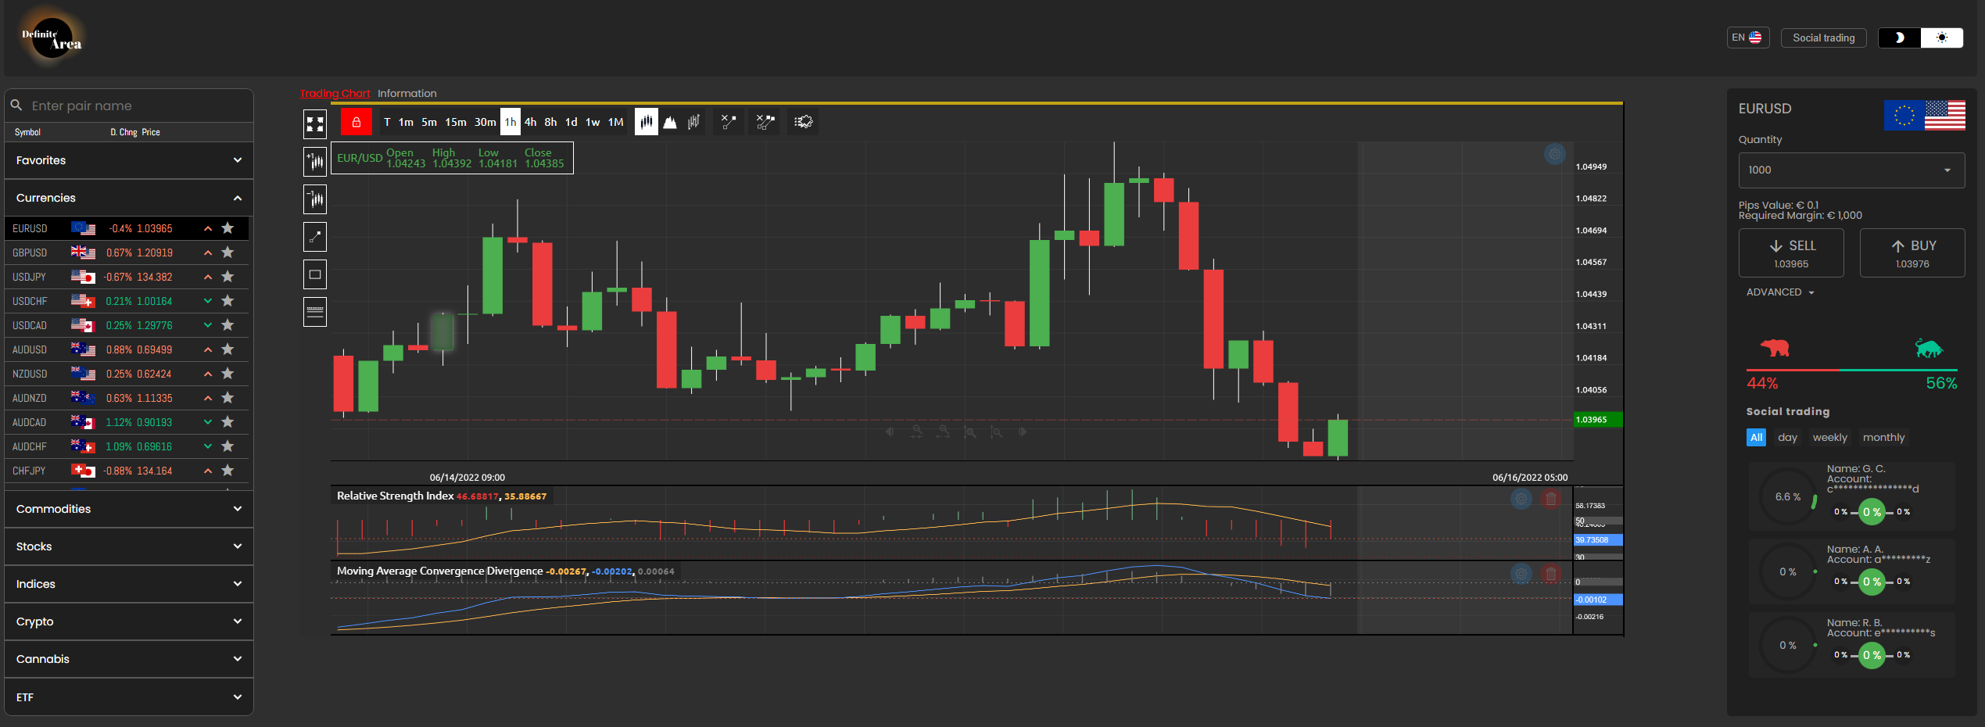Select the rectangle drawing tool
The height and width of the screenshot is (727, 1985).
(315, 274)
